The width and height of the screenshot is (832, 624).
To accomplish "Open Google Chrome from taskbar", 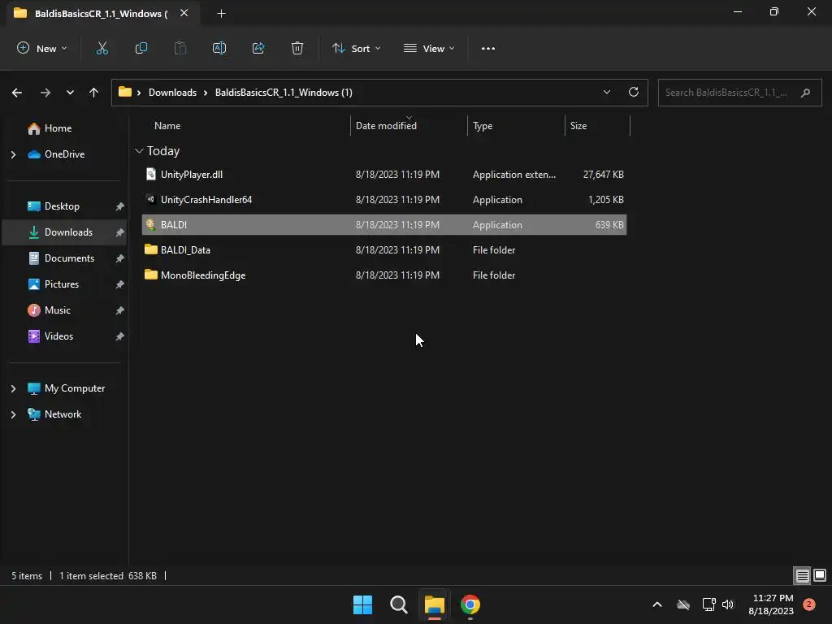I will 470,604.
